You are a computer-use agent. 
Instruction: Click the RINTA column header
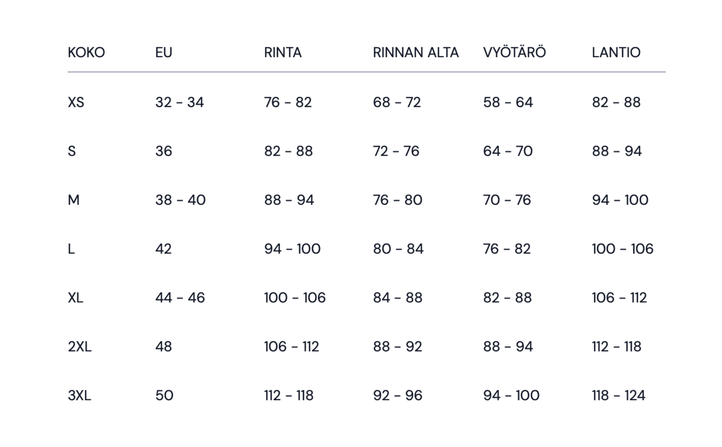(x=283, y=52)
